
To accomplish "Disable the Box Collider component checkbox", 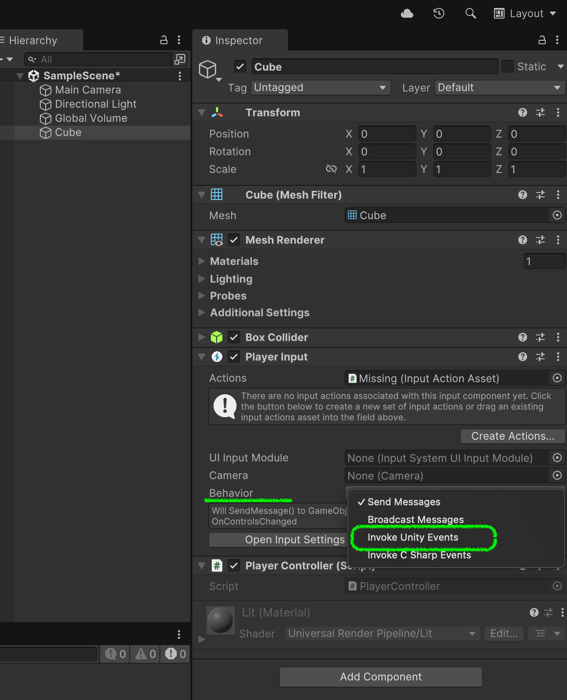I will 234,337.
